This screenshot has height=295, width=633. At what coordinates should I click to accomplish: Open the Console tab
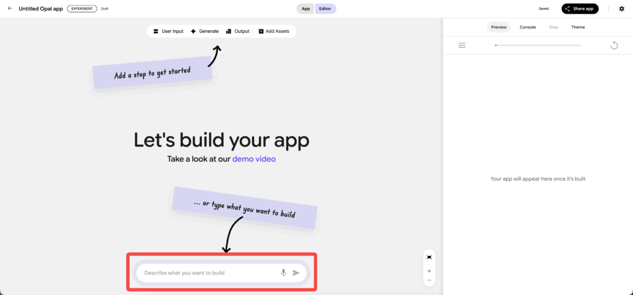(527, 27)
